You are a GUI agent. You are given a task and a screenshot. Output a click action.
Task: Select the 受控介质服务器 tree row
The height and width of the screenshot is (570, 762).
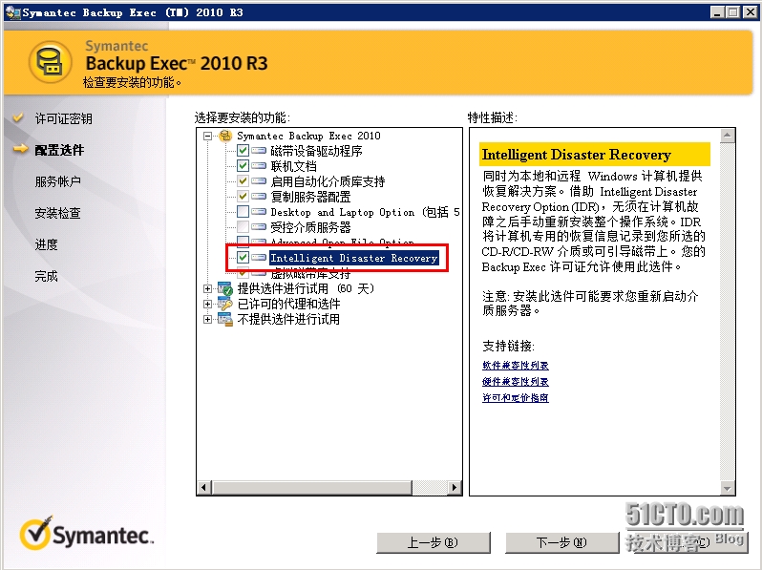(310, 227)
